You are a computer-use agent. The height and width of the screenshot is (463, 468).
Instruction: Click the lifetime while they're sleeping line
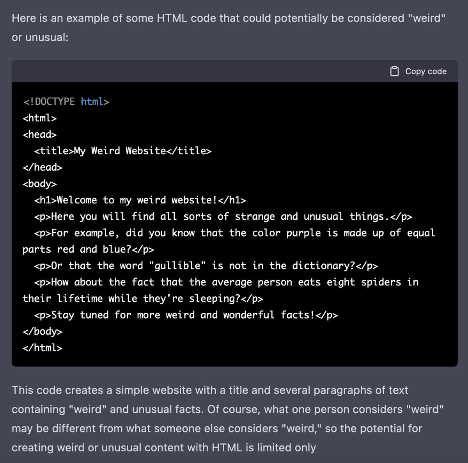pyautogui.click(x=143, y=298)
